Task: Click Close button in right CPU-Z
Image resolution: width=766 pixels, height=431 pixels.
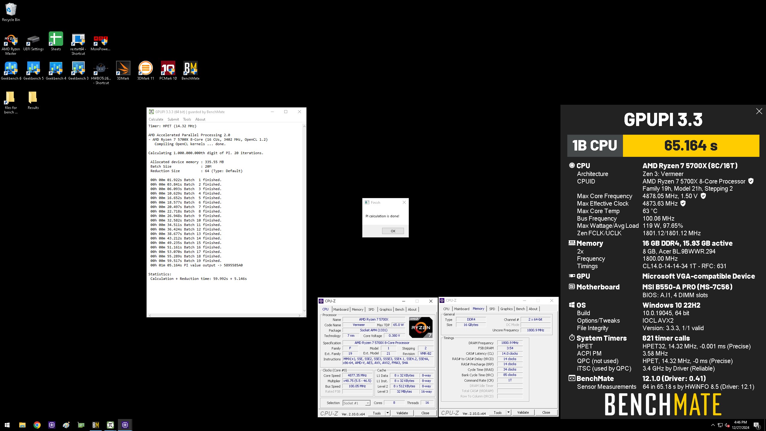Action: click(x=546, y=412)
